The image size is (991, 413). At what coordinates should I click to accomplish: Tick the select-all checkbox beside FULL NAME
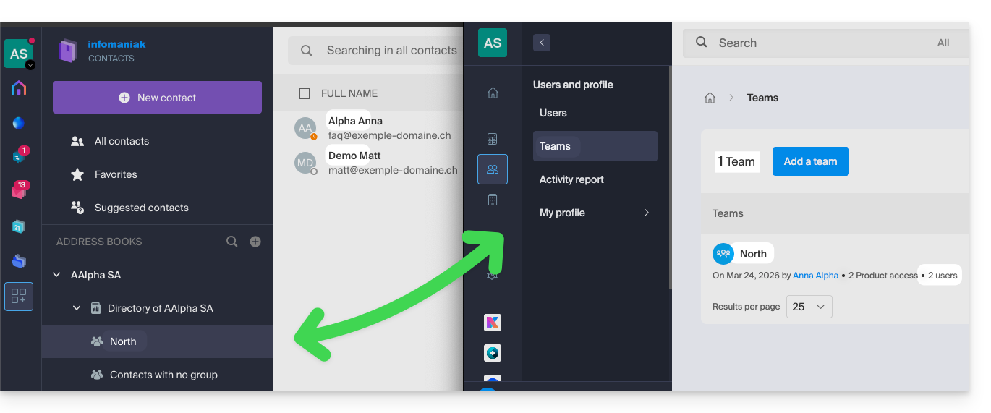pos(305,93)
